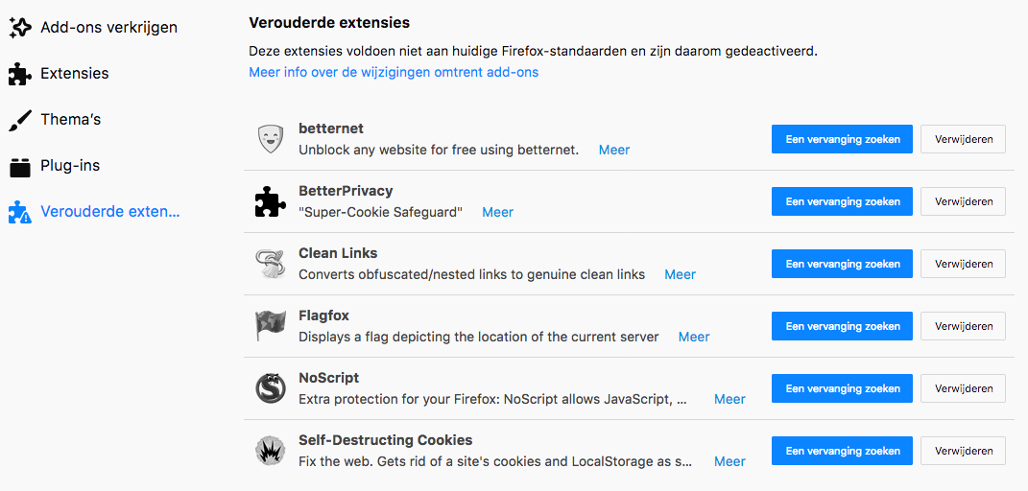Viewport: 1028px width, 491px height.
Task: Click Verwijderen for betternet
Action: click(963, 139)
